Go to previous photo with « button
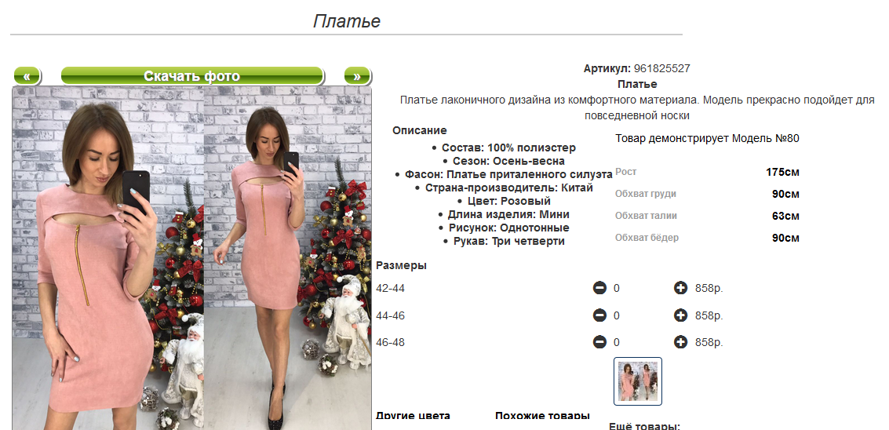 click(27, 76)
